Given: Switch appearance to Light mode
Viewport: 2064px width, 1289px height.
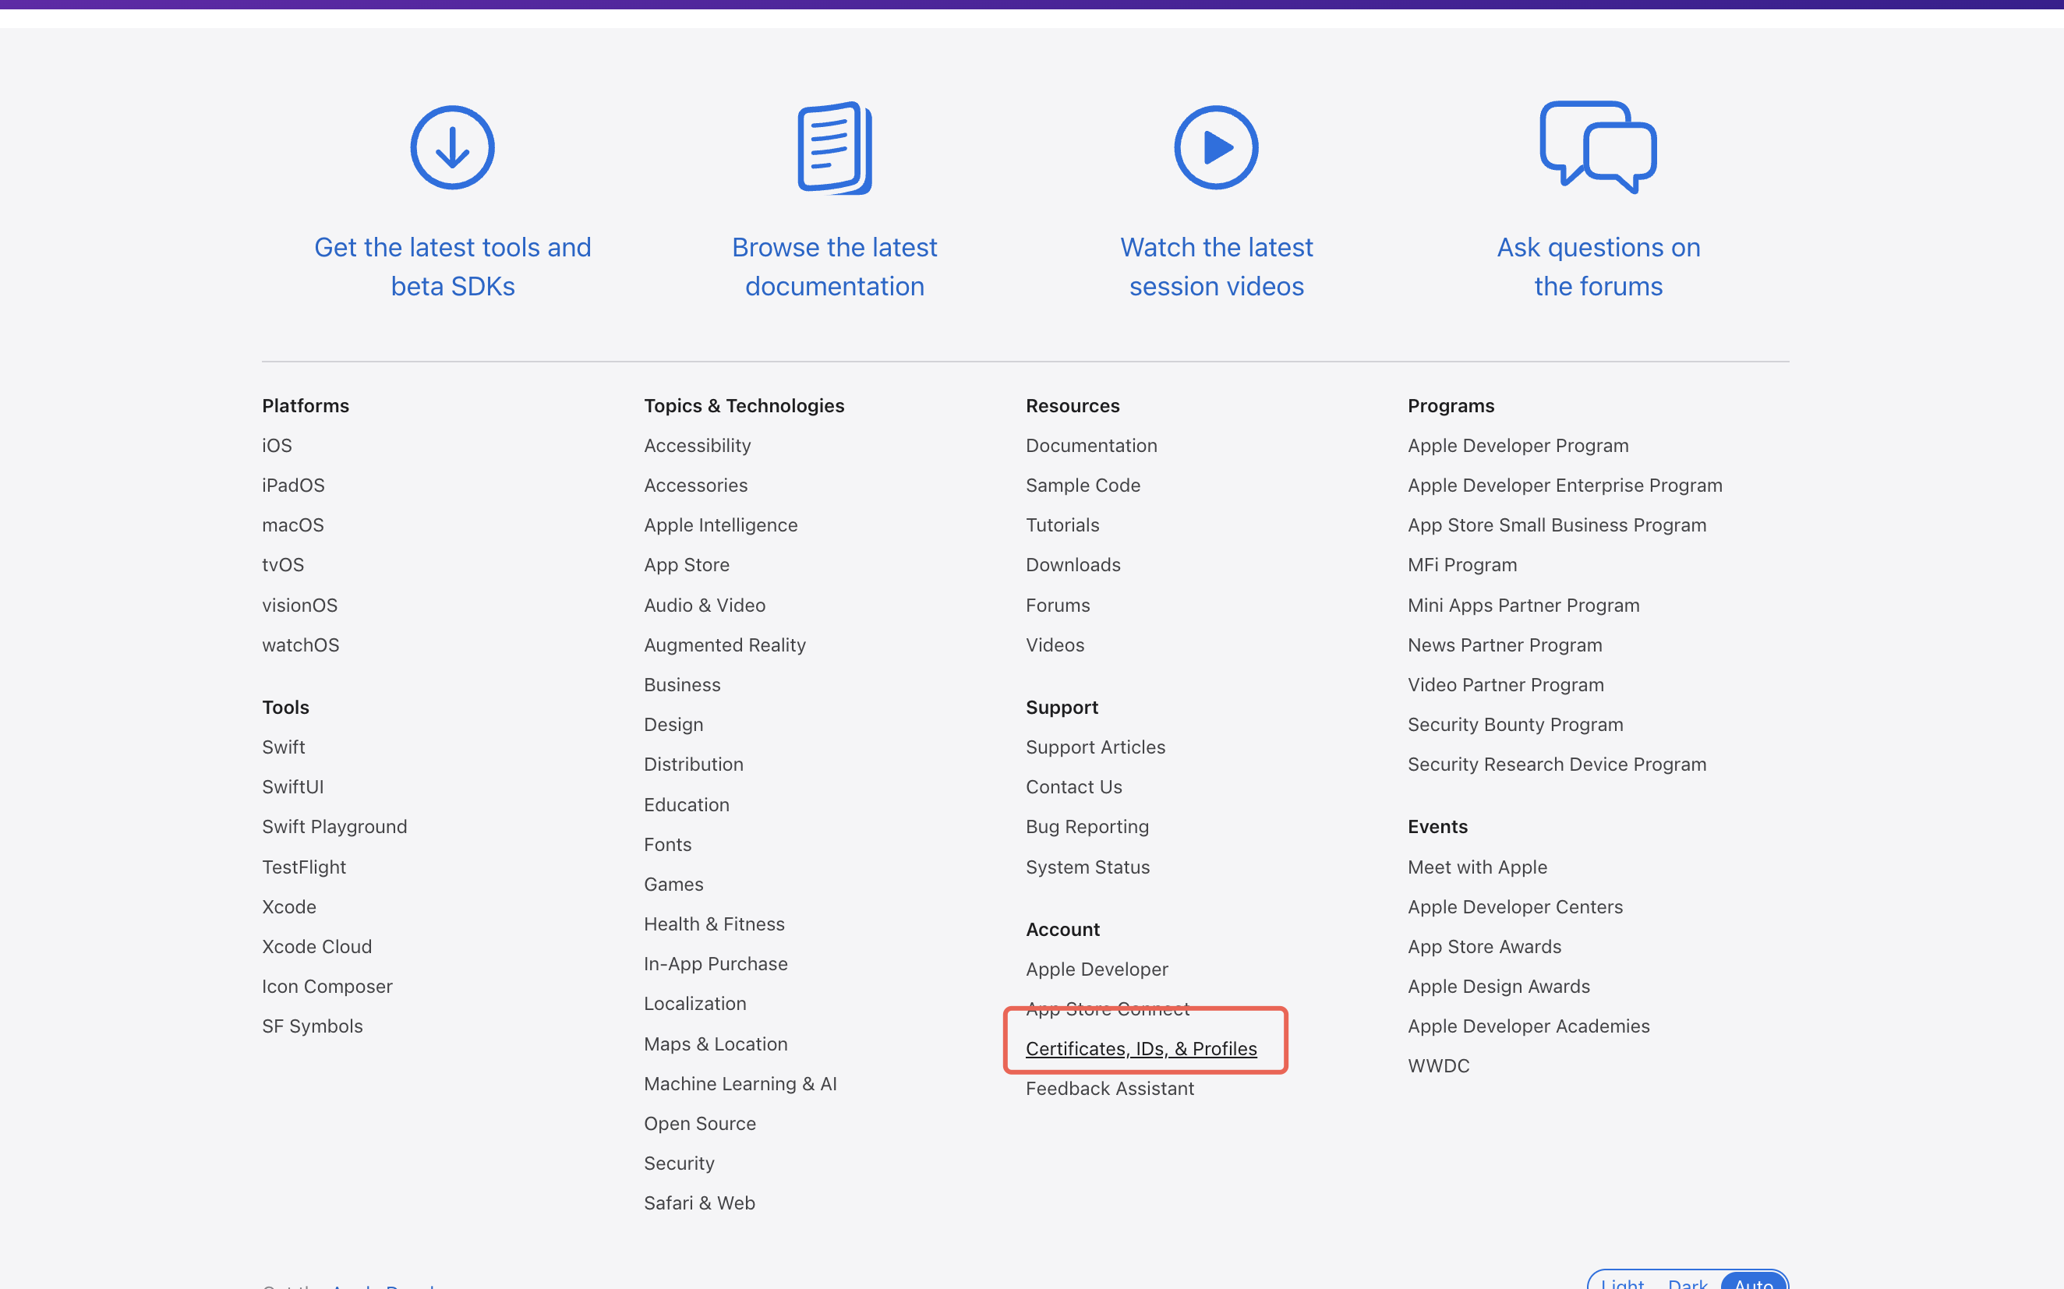Looking at the screenshot, I should (x=1621, y=1283).
